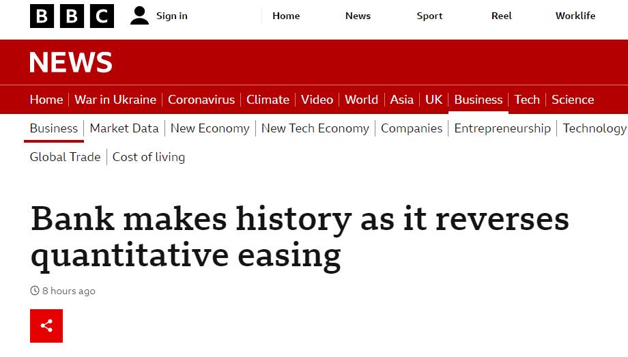The image size is (628, 357).
Task: Click the '8 hours ago' timestamp
Action: (69, 291)
